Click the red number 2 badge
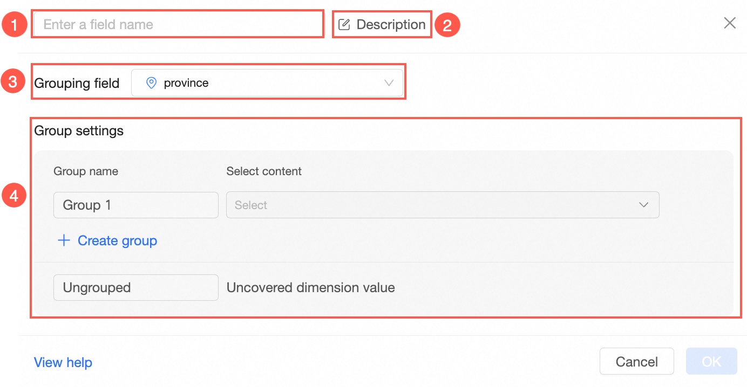This screenshot has height=387, width=747. pos(447,24)
